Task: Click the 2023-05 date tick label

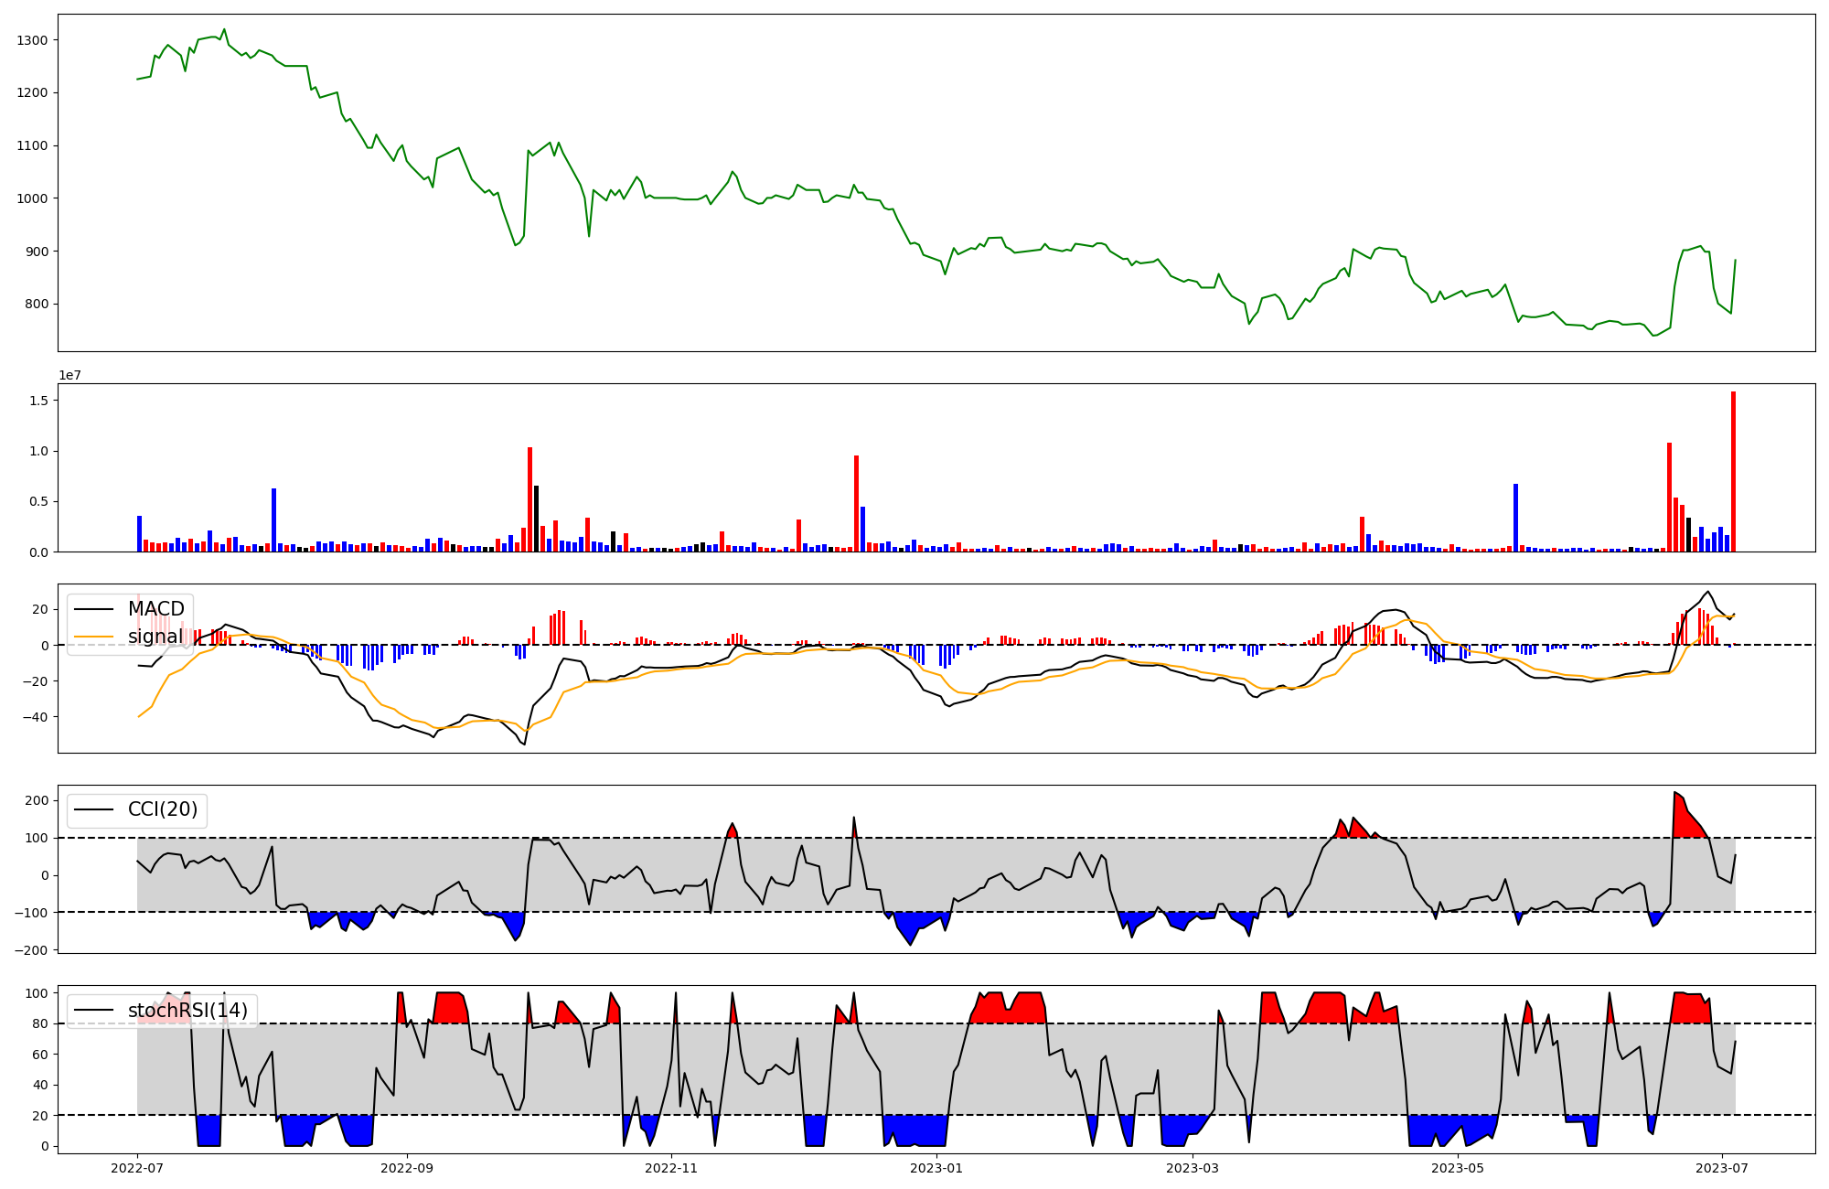Action: click(1457, 1168)
